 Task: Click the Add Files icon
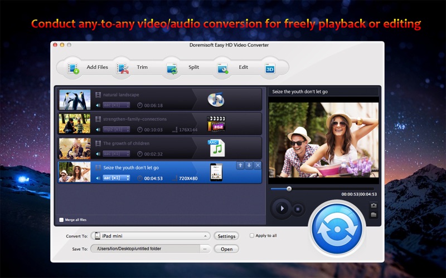tap(73, 68)
